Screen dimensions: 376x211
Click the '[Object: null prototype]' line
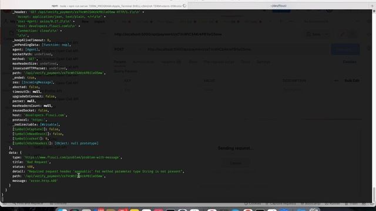click(55, 143)
